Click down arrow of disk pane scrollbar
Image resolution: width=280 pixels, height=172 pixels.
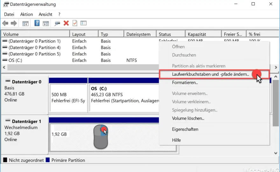coord(276,153)
